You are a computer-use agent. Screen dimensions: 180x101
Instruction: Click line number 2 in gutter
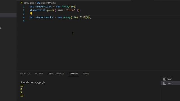tap(24, 10)
